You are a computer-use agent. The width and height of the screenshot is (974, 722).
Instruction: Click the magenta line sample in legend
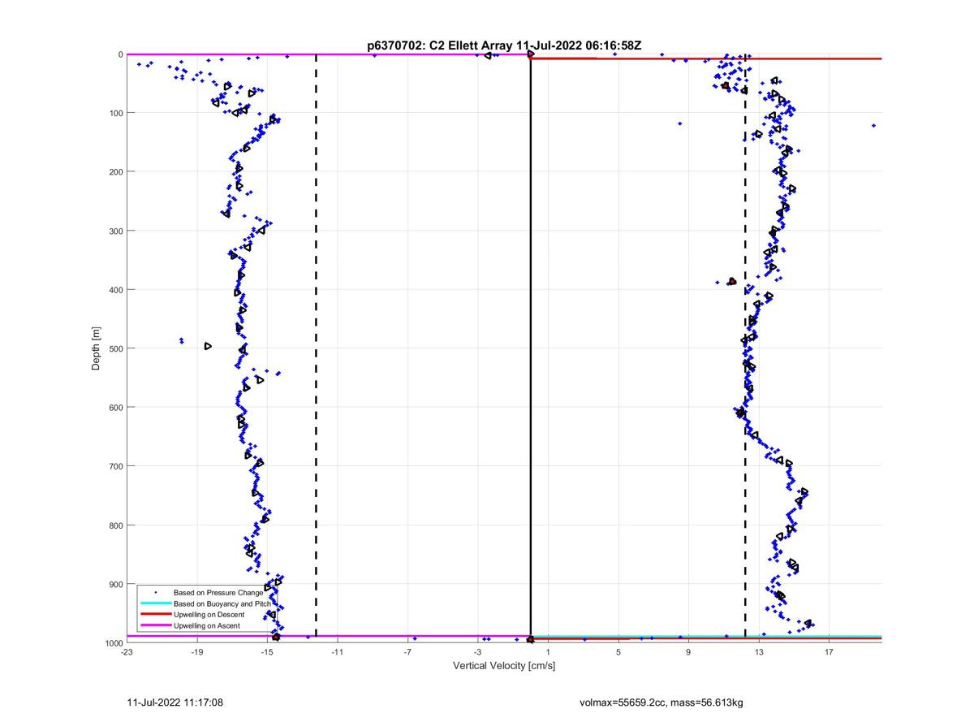[x=155, y=625]
